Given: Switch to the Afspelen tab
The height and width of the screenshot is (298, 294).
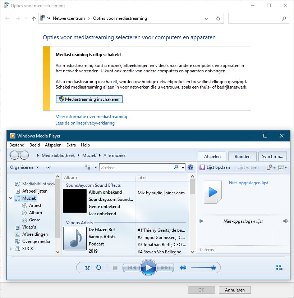Looking at the screenshot, I should (212, 157).
